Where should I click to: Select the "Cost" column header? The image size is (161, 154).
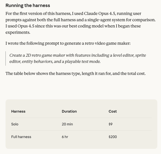113,111
